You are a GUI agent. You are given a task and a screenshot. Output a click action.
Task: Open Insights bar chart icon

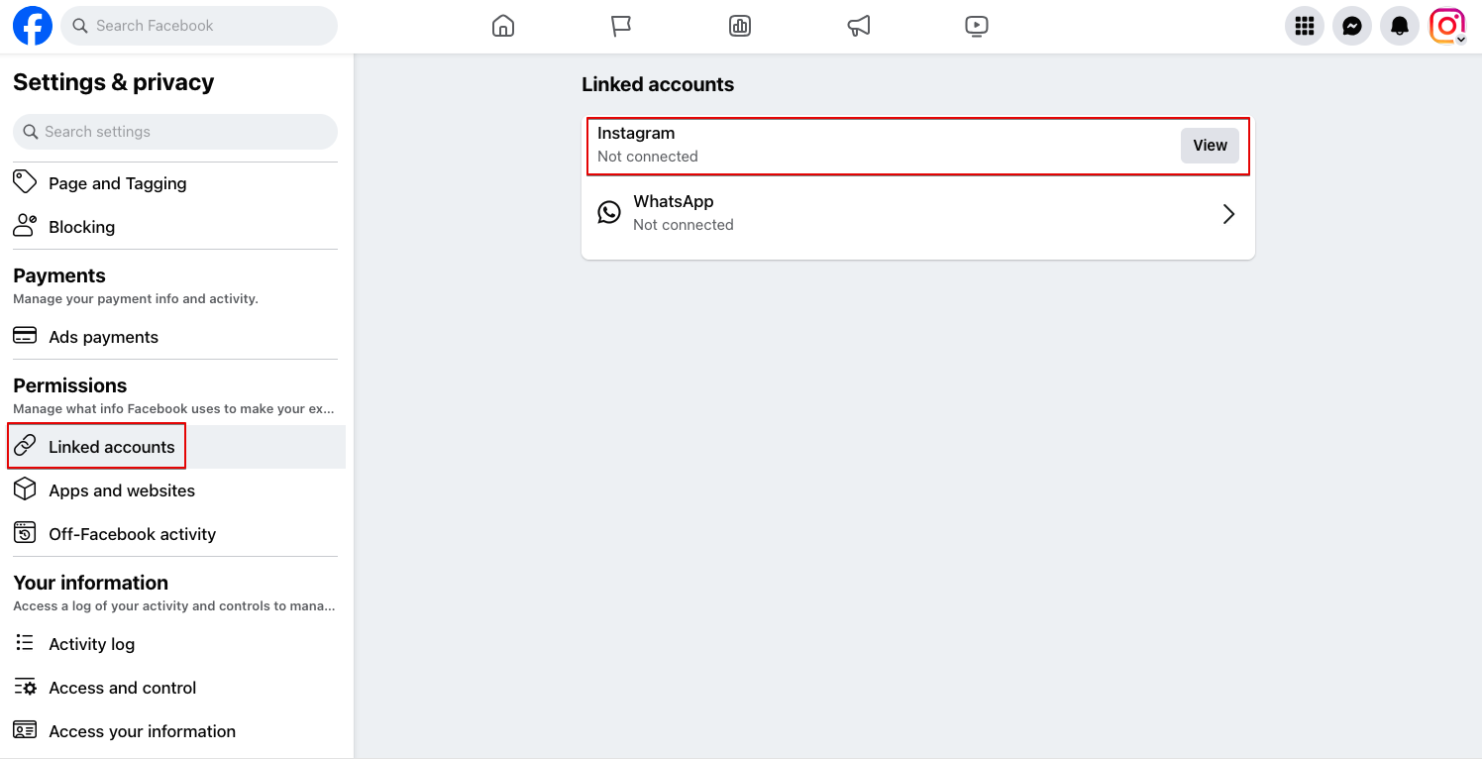point(740,26)
